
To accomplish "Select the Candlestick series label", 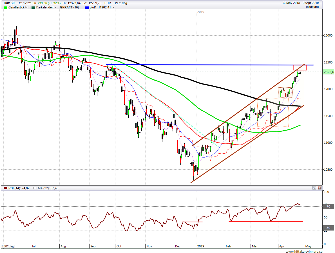I will (x=16, y=8).
